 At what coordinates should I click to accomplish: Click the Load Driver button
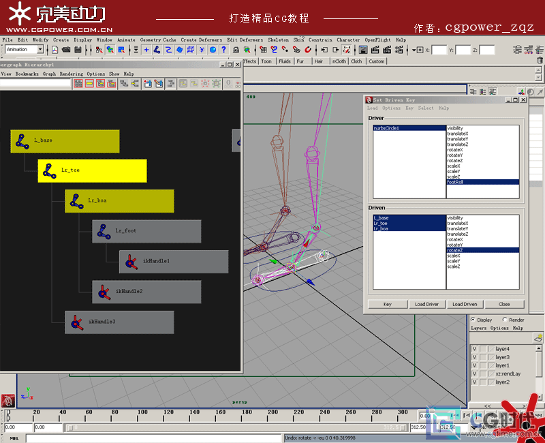(427, 304)
